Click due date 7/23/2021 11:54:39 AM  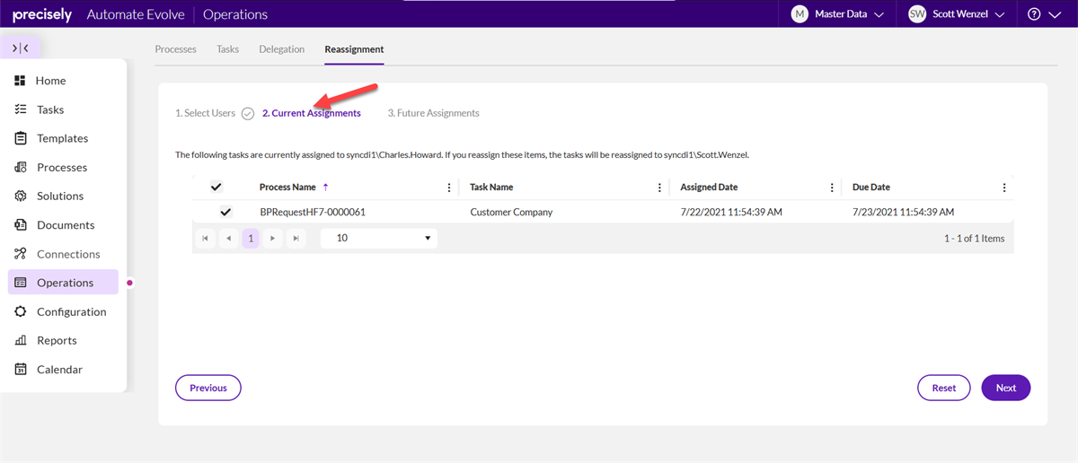(x=903, y=213)
